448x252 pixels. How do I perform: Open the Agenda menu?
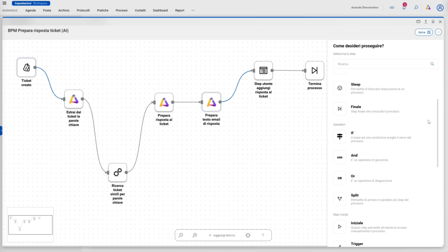[x=31, y=10]
